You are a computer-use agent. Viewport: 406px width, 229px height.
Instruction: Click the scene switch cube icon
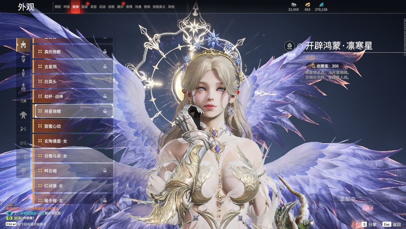(289, 46)
